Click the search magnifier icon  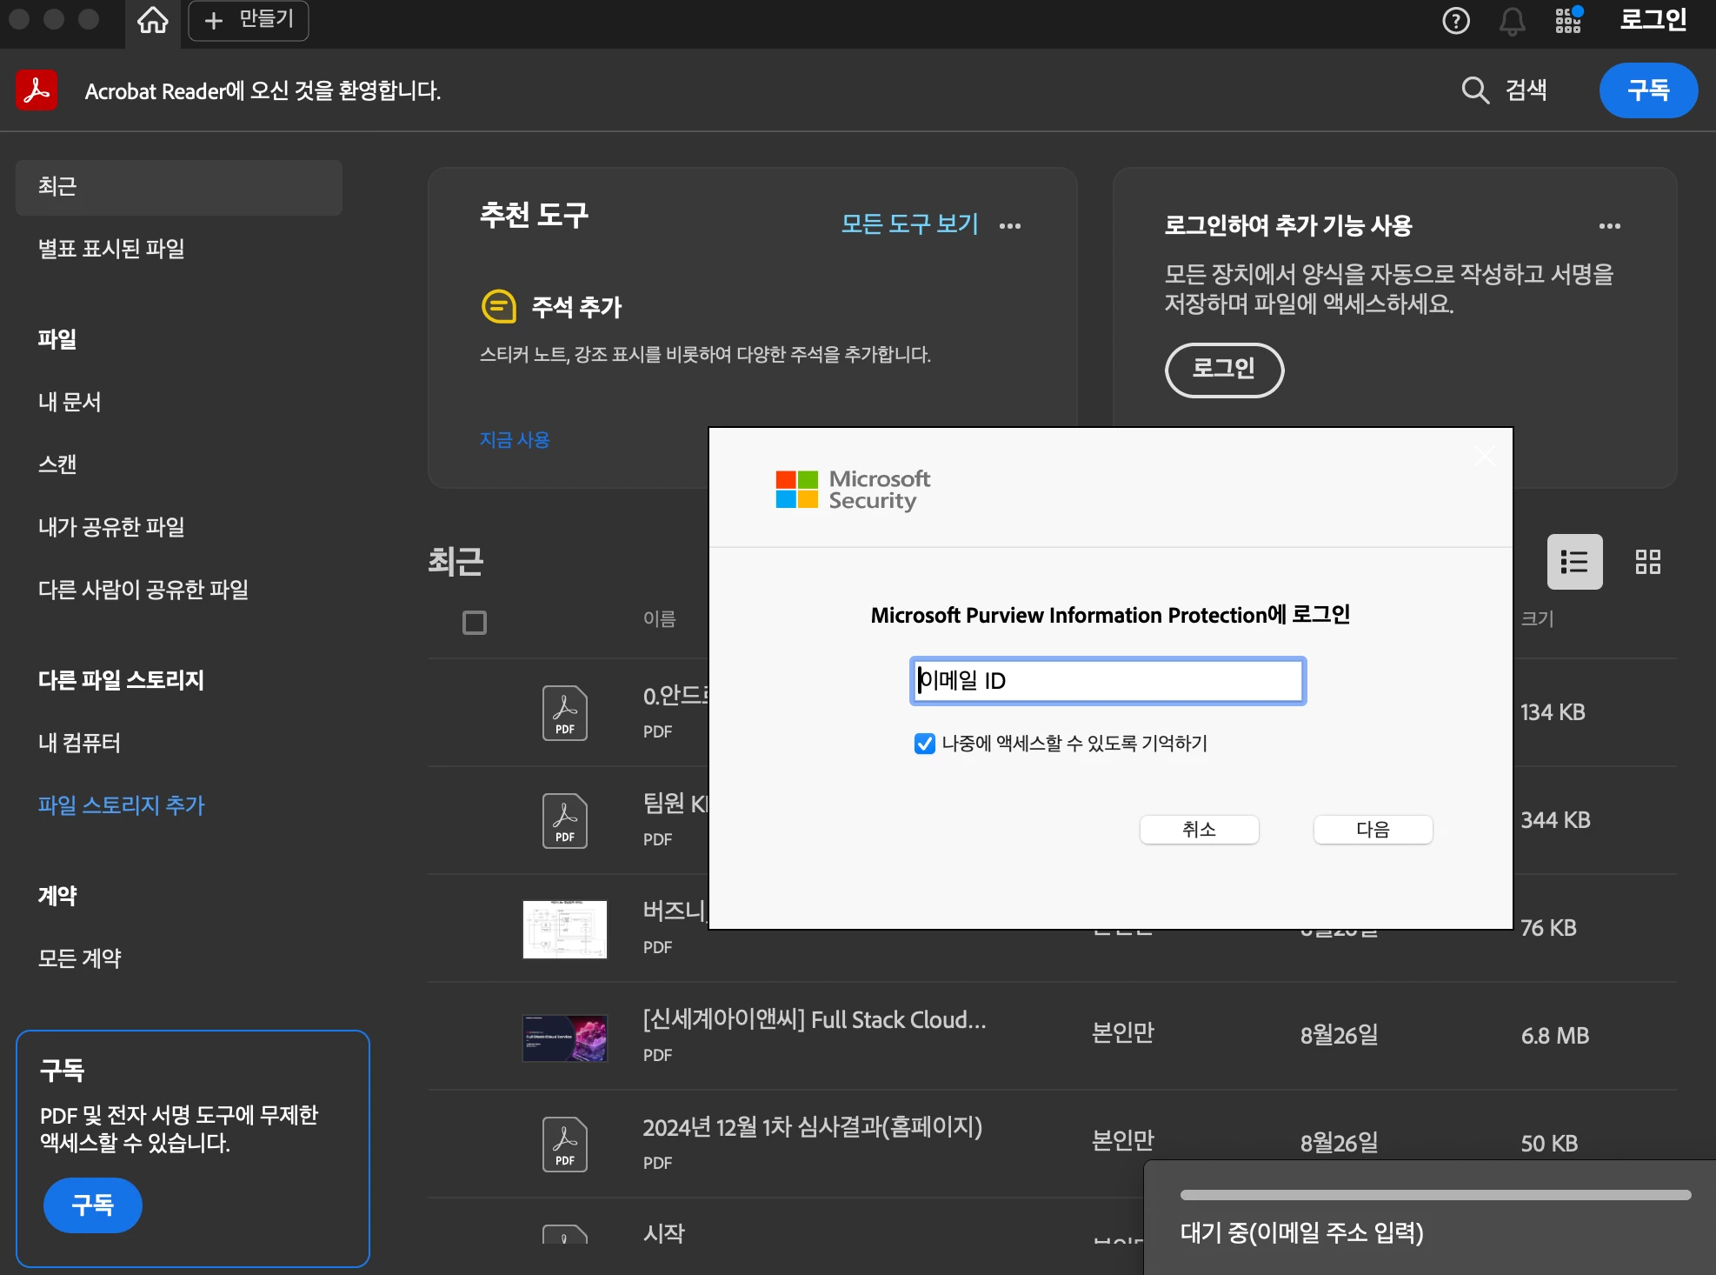coord(1475,90)
